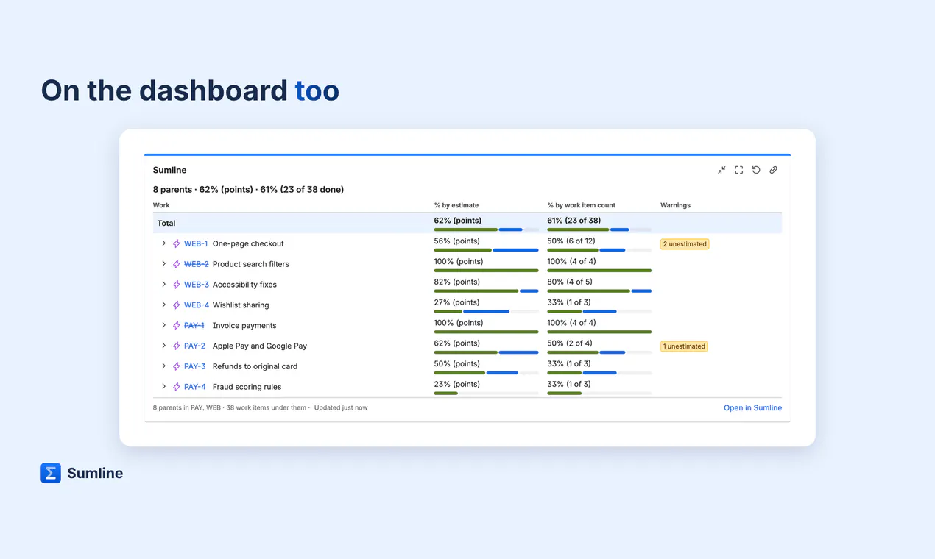Click the 'Refunds to original card' row title
The width and height of the screenshot is (935, 559).
[x=255, y=366]
